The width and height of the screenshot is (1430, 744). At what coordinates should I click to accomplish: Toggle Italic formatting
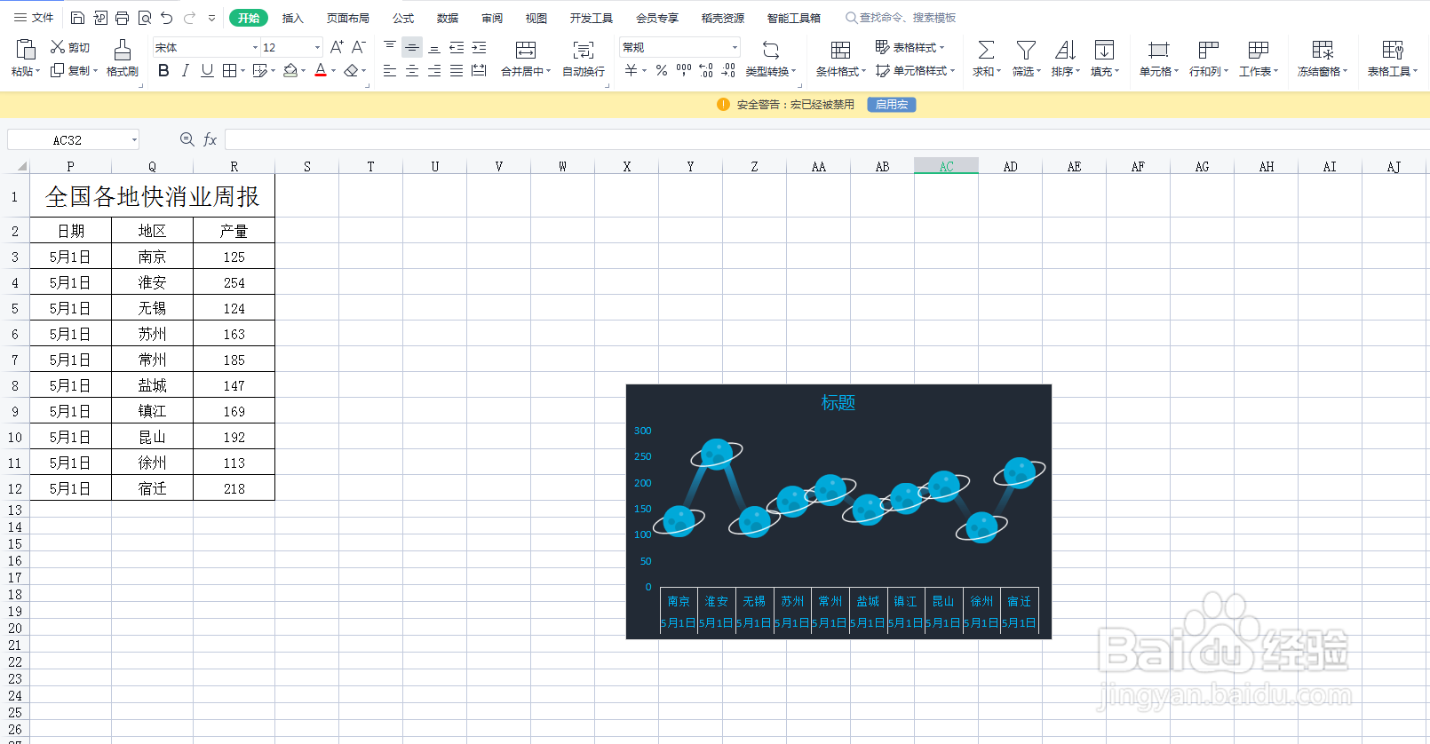click(185, 70)
